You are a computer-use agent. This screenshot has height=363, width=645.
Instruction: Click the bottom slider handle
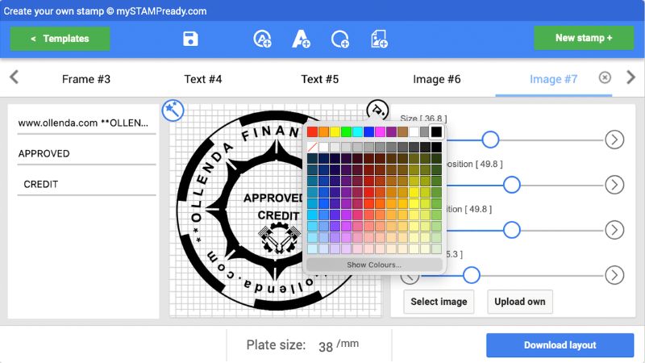[471, 275]
